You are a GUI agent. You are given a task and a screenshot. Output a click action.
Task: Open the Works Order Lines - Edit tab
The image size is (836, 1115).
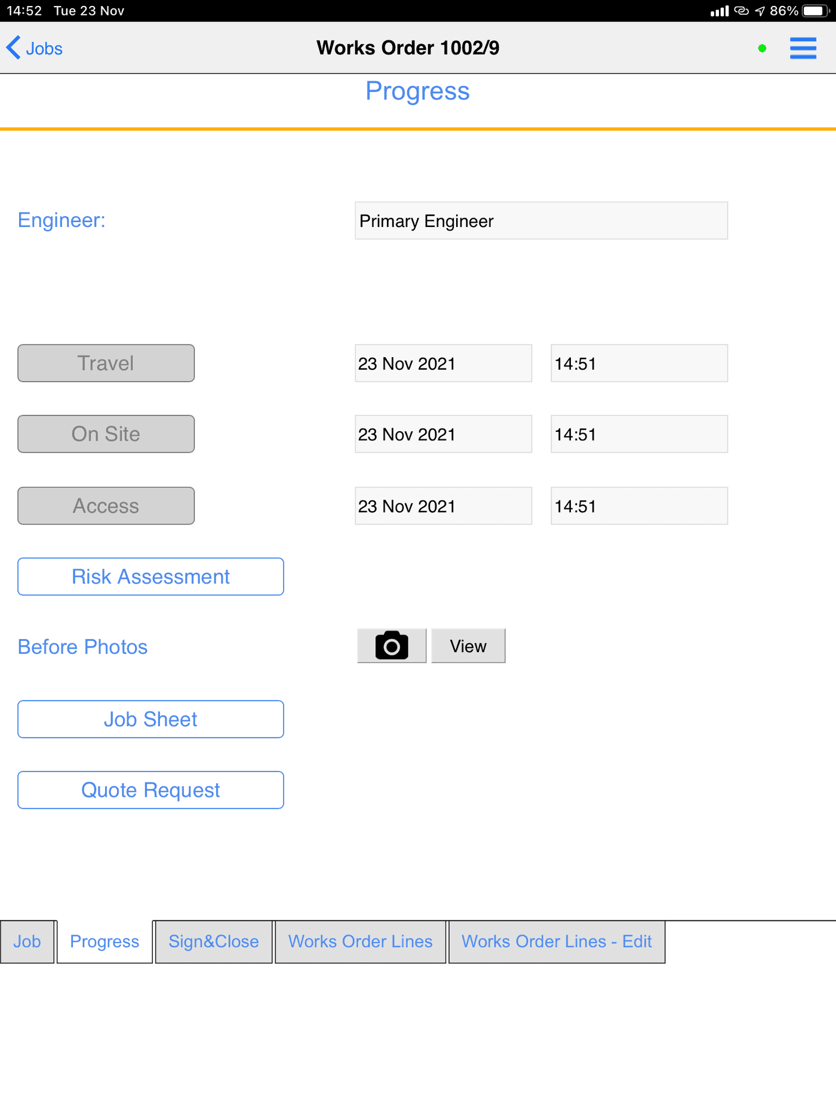tap(557, 942)
